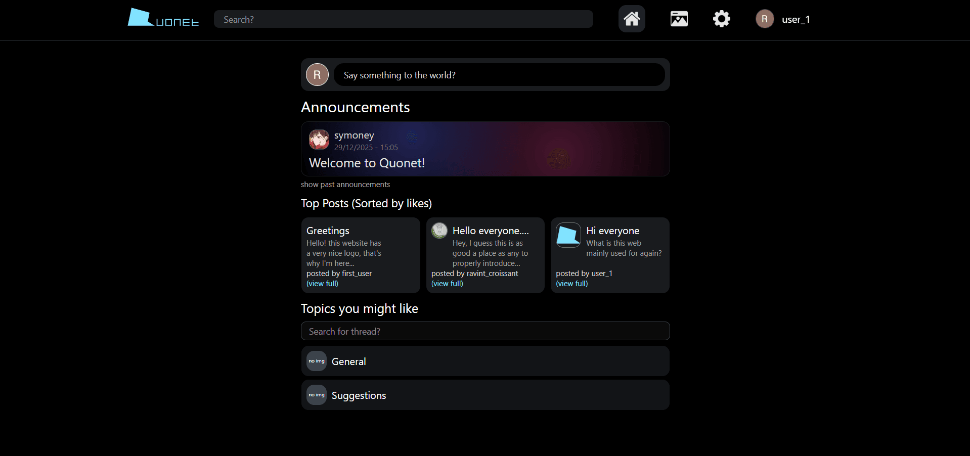Viewport: 970px width, 456px height.
Task: Open the Home page icon
Action: coord(631,19)
